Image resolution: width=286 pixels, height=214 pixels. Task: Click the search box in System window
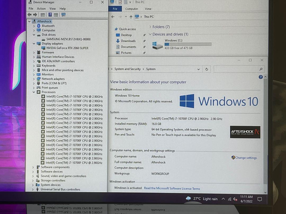tap(236, 69)
